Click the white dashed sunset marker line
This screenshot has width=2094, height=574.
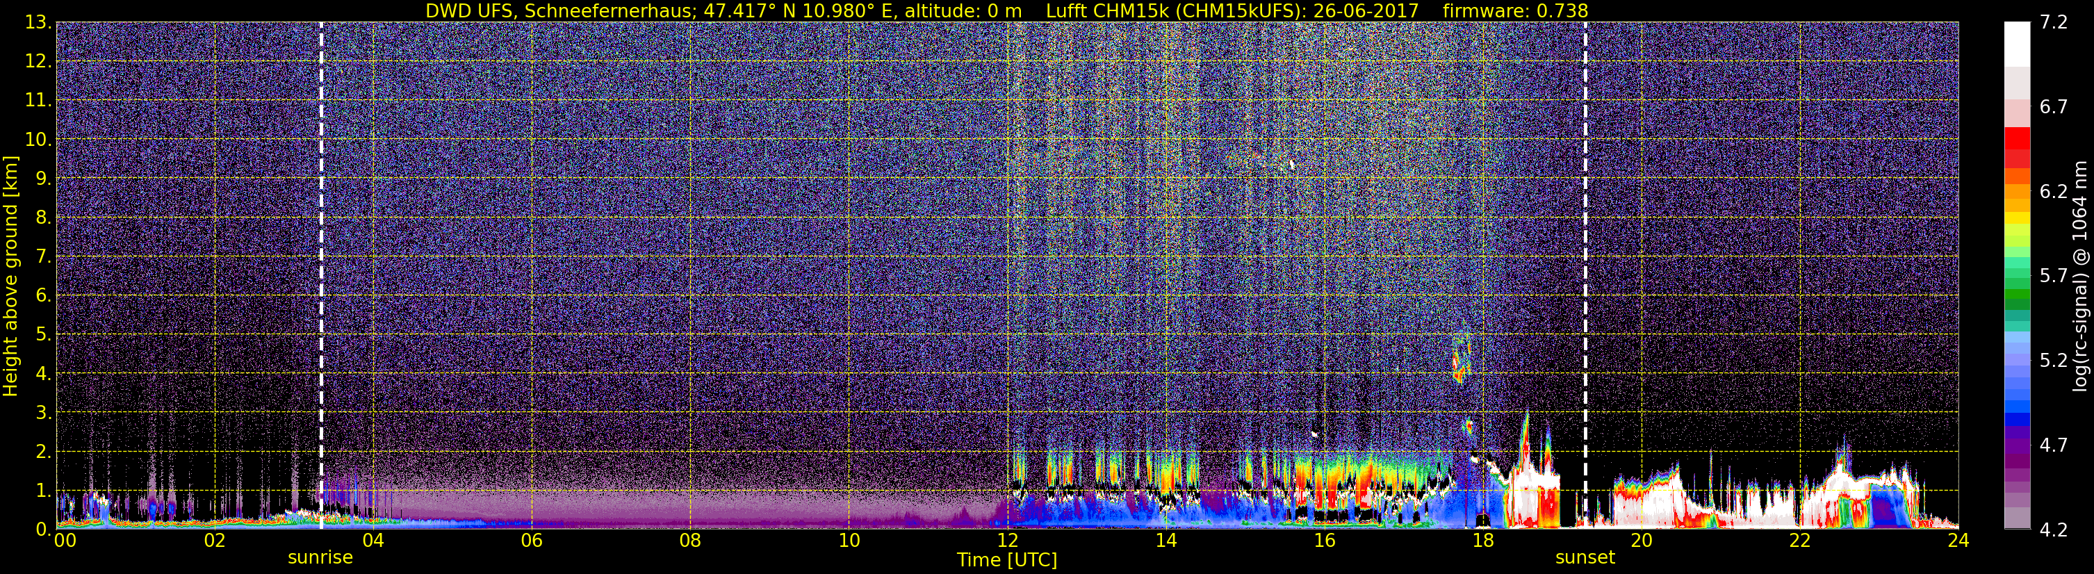1585,274
